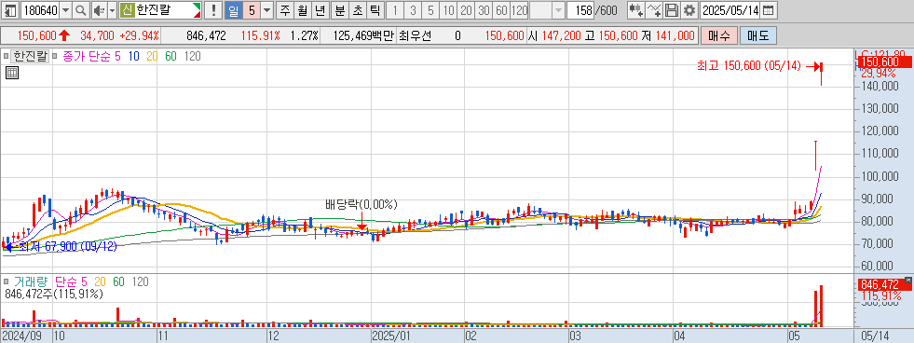Click the moving average 60 legend

171,56
